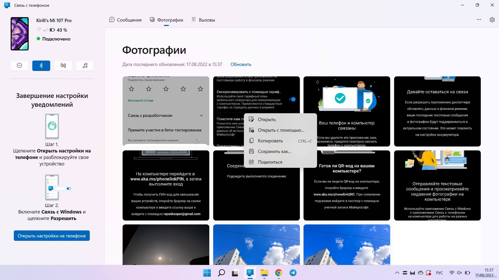Click the Шаг 2. caption under the toggle picture
499x280 pixels.
coord(52,205)
